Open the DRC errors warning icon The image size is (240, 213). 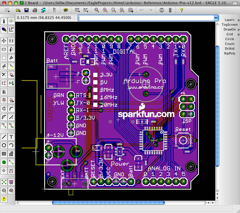[4, 199]
